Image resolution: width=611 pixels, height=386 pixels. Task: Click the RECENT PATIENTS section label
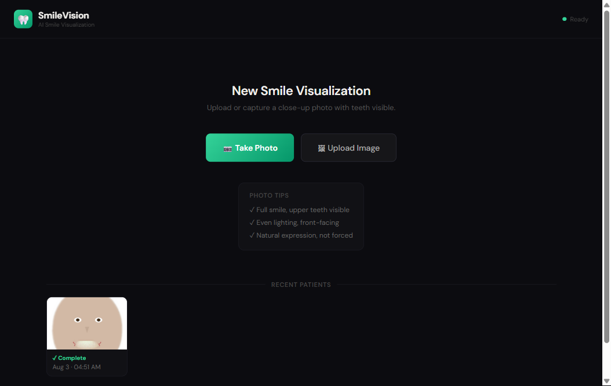pyautogui.click(x=301, y=285)
